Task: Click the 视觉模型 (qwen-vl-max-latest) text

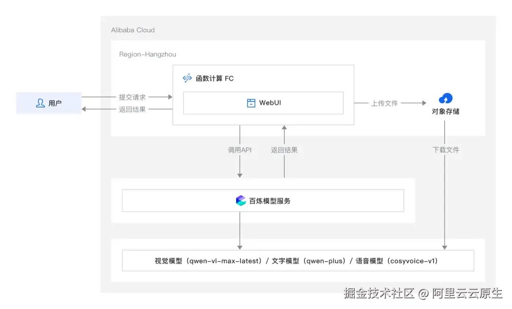Action: coord(208,261)
